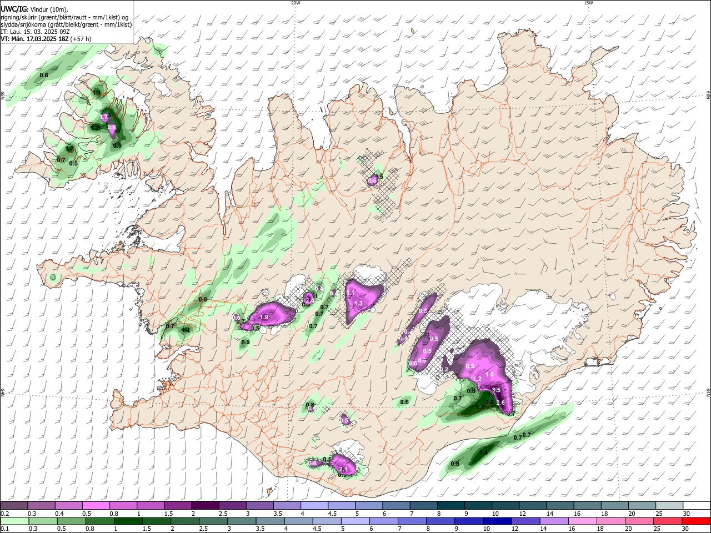Click the '2.1' snow value on southern glacier
The image size is (711, 533).
pyautogui.click(x=343, y=470)
